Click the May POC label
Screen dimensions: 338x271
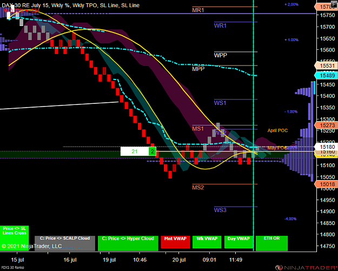click(x=277, y=148)
